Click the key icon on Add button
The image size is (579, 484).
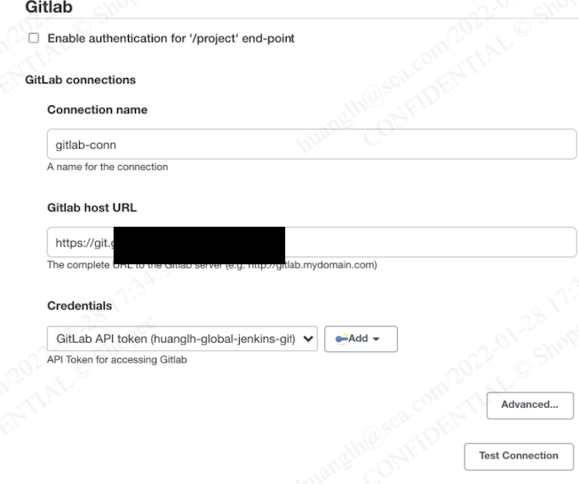pos(342,339)
